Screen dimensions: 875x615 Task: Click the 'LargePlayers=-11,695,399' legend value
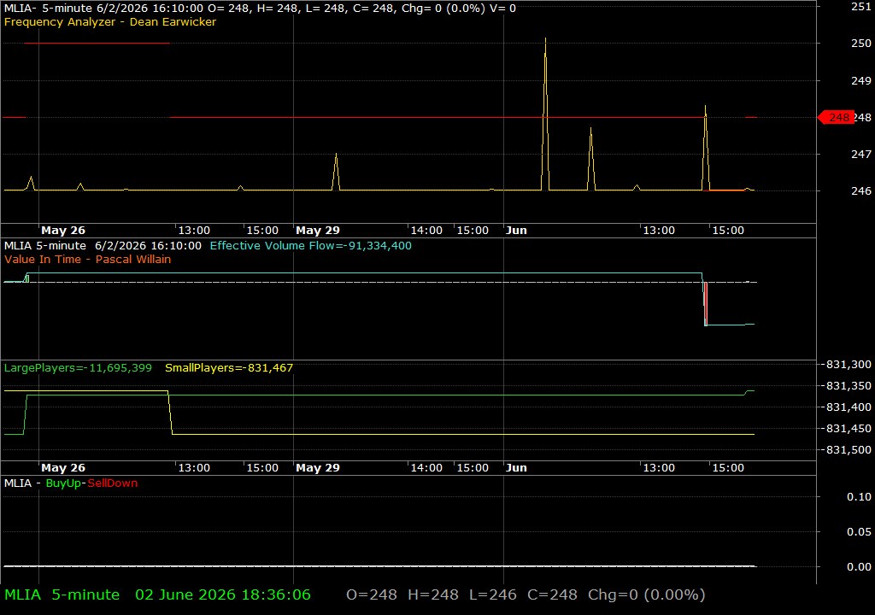coord(78,368)
